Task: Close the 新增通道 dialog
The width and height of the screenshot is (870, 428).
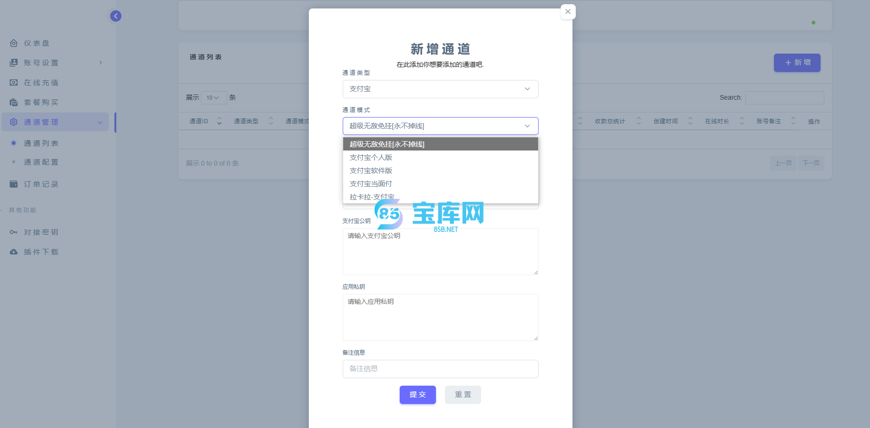Action: [568, 12]
